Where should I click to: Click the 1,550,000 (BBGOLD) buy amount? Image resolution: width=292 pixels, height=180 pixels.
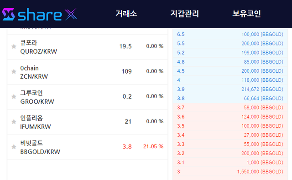(x=260, y=172)
